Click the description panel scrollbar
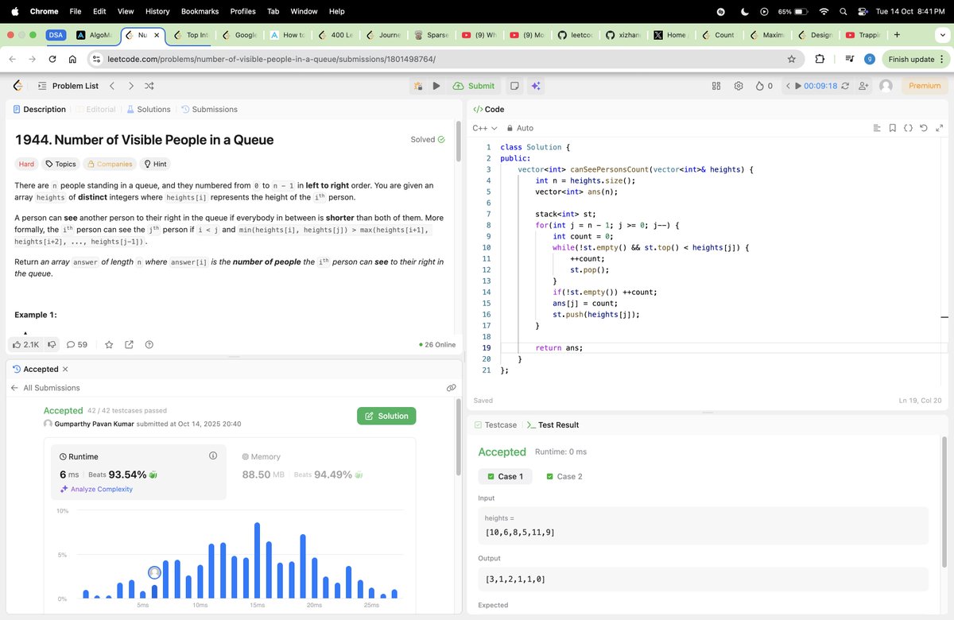The image size is (954, 620). coord(459,143)
